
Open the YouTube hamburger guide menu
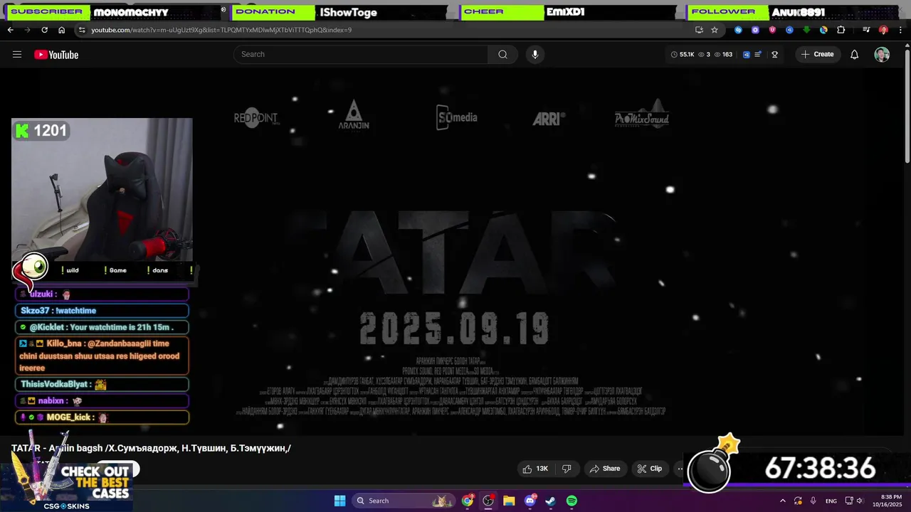click(x=17, y=55)
